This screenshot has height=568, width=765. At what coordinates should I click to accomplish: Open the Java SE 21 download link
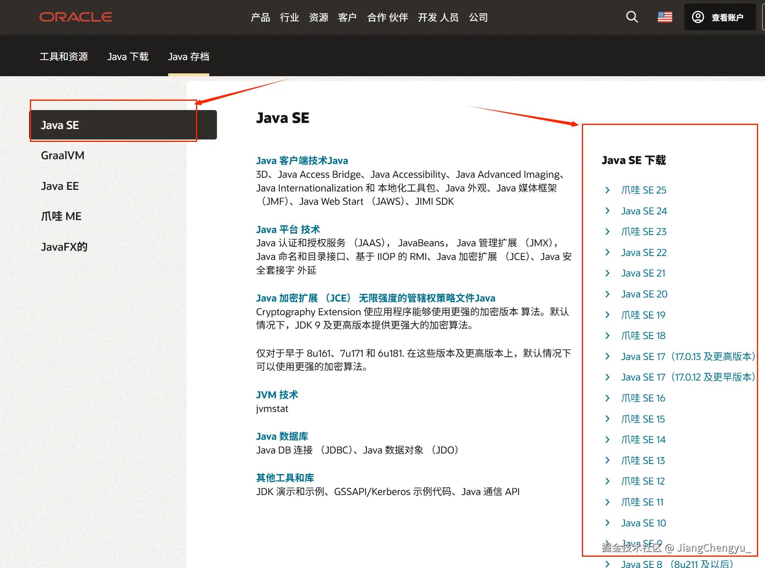[x=643, y=273]
